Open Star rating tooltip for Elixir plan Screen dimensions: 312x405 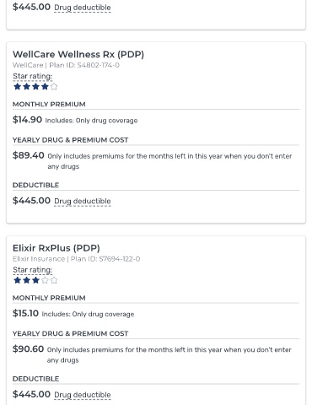click(33, 270)
